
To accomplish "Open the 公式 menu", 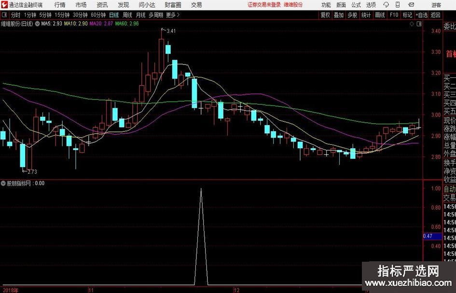I will coord(356,5).
